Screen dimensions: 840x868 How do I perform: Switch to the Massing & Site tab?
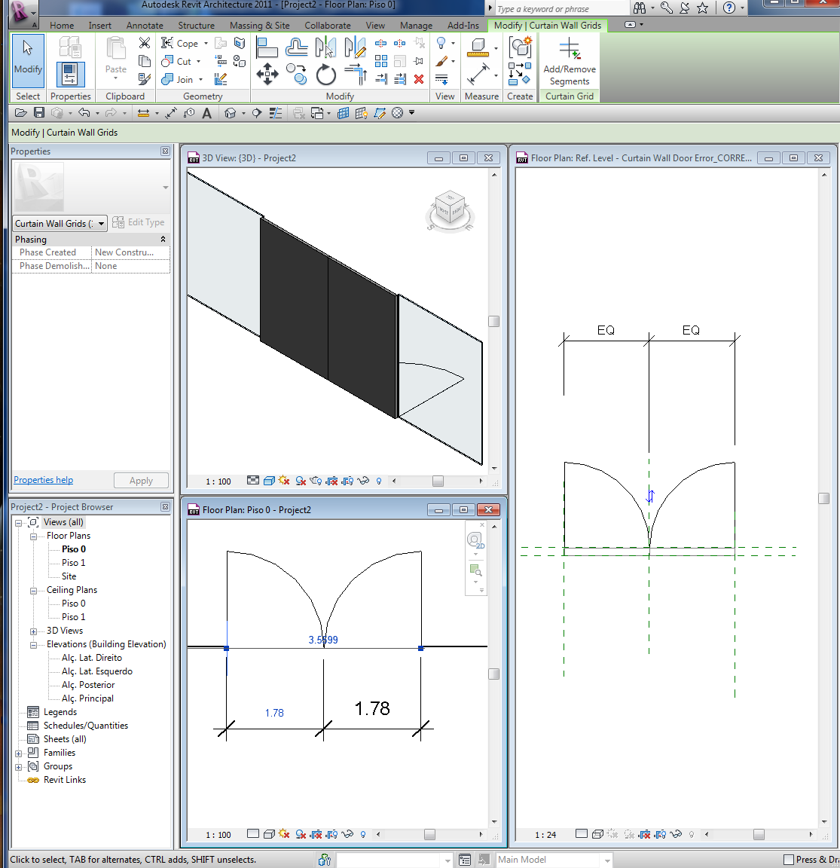[x=259, y=26]
